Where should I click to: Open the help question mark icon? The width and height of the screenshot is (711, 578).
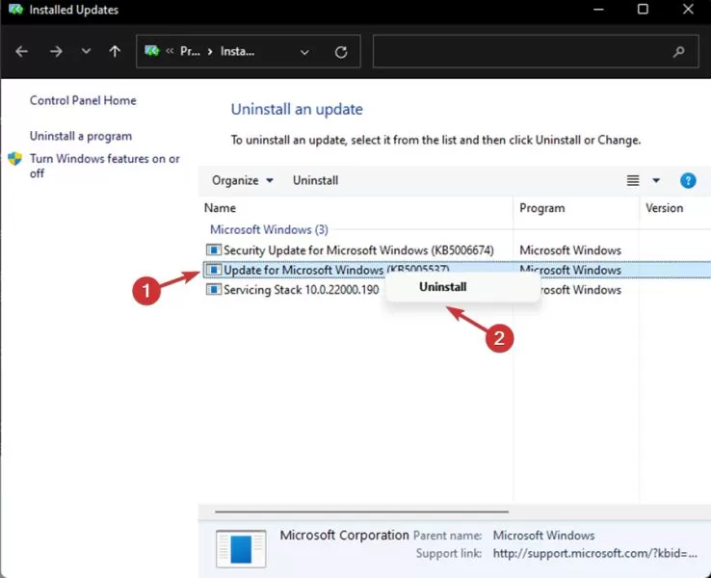click(x=688, y=180)
